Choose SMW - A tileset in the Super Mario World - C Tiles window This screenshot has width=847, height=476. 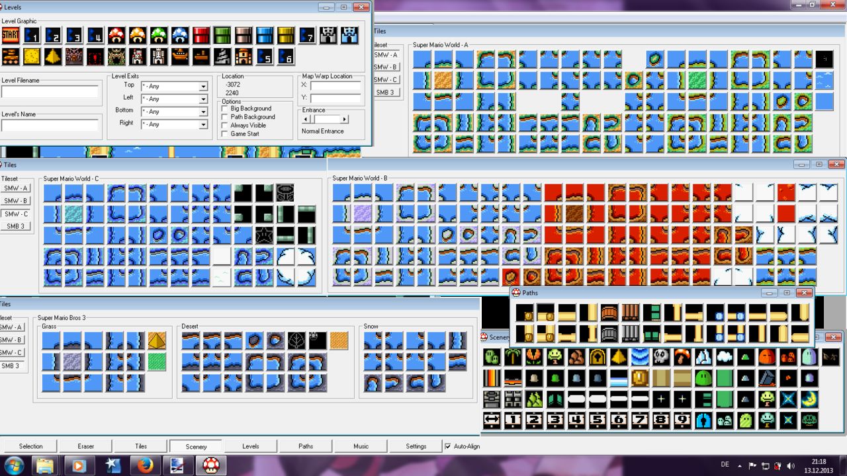pos(16,188)
